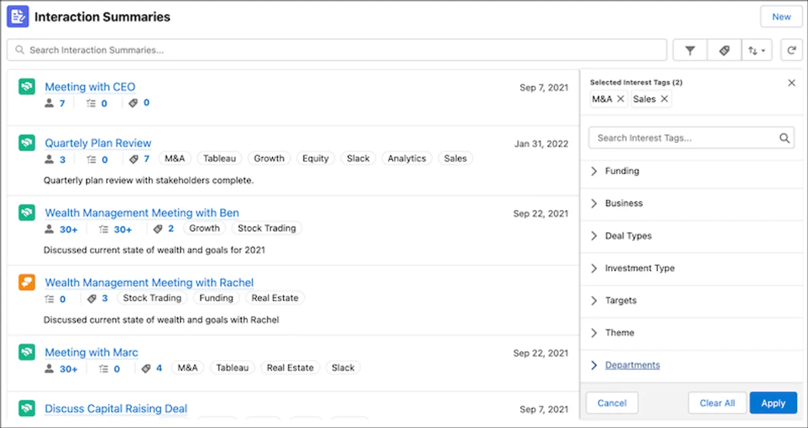Click the Discuss Capital Raising Deal icon
This screenshot has width=808, height=428.
27,408
